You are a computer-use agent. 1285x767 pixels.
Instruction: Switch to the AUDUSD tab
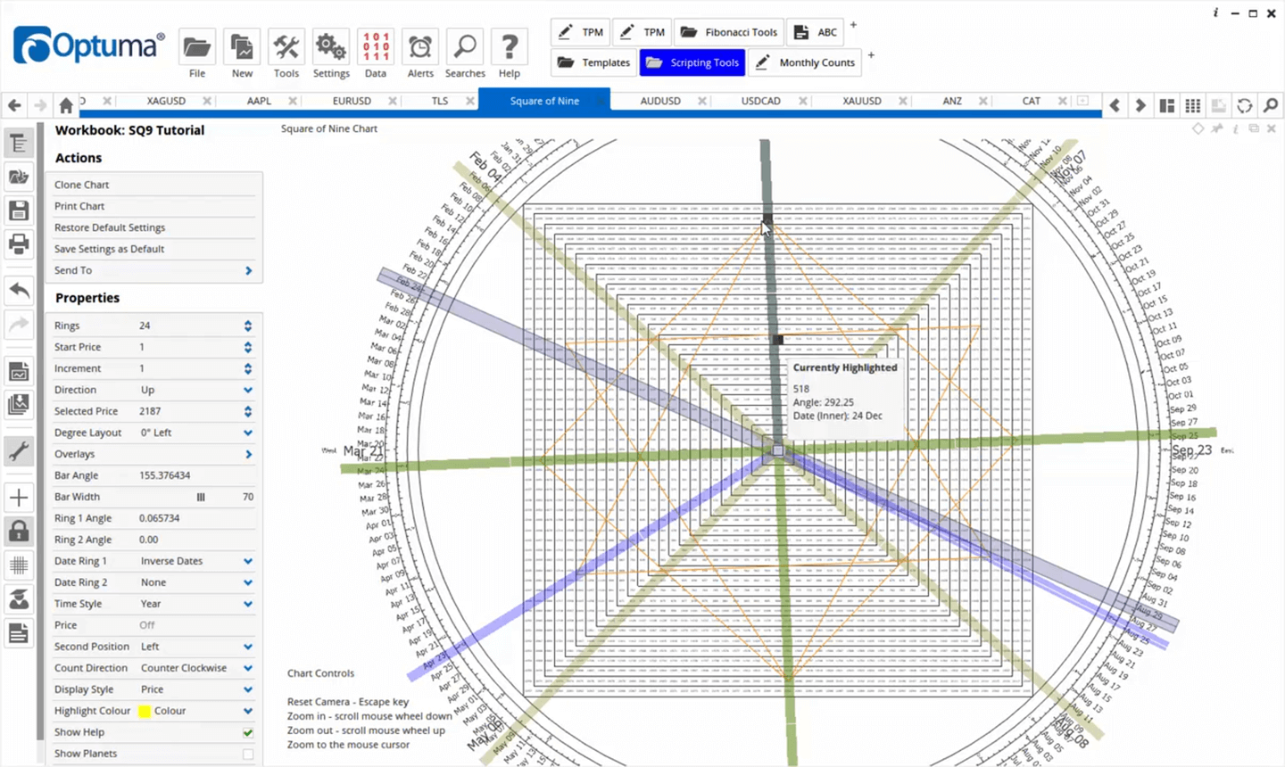[660, 101]
